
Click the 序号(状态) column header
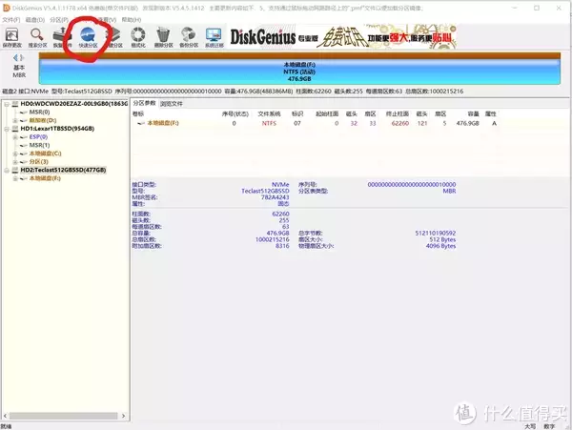tap(235, 113)
